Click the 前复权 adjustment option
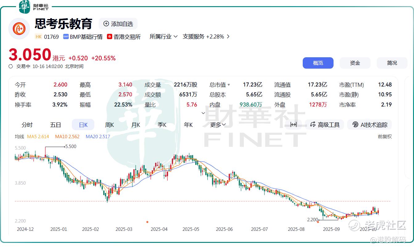414x249 pixels. 385,137
